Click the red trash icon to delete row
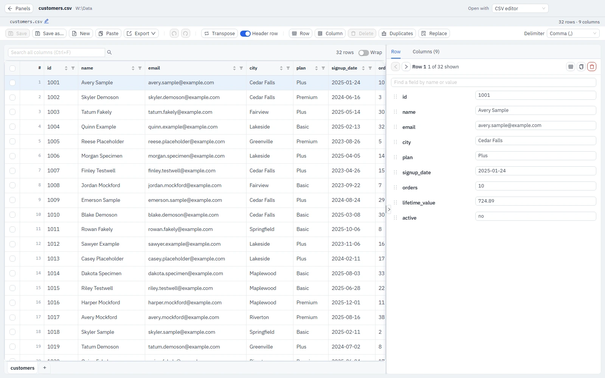 [592, 67]
